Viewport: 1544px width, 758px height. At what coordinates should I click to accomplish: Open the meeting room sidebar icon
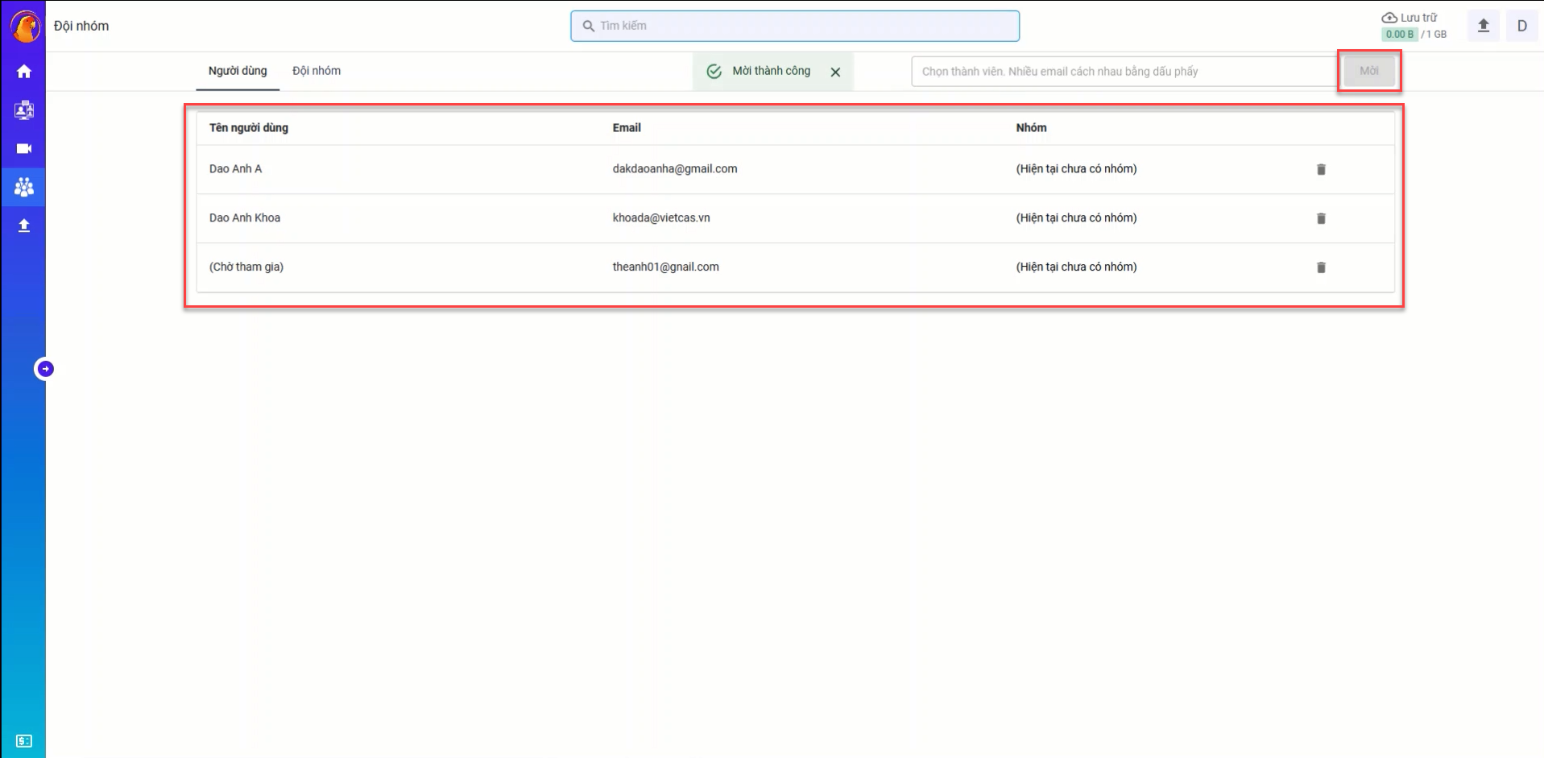(x=24, y=110)
